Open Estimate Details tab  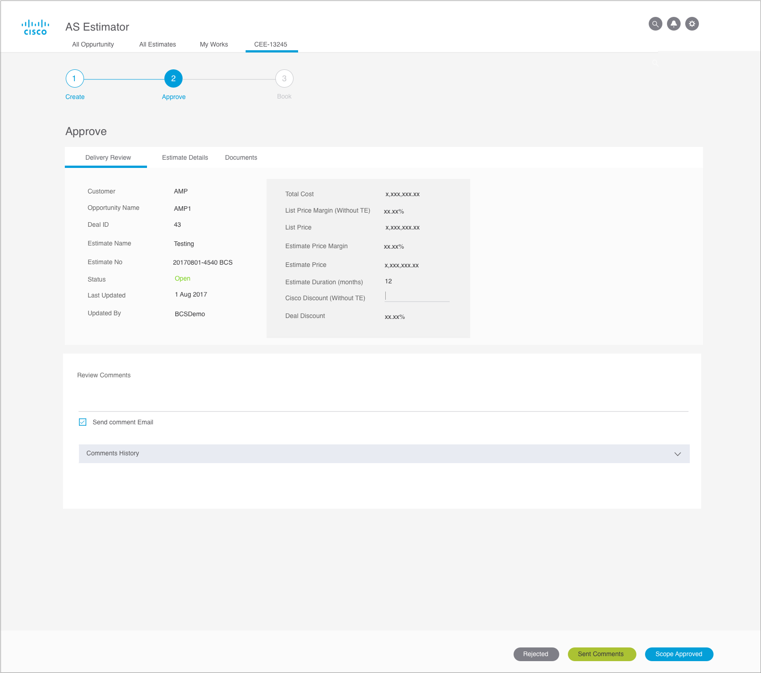tap(185, 157)
